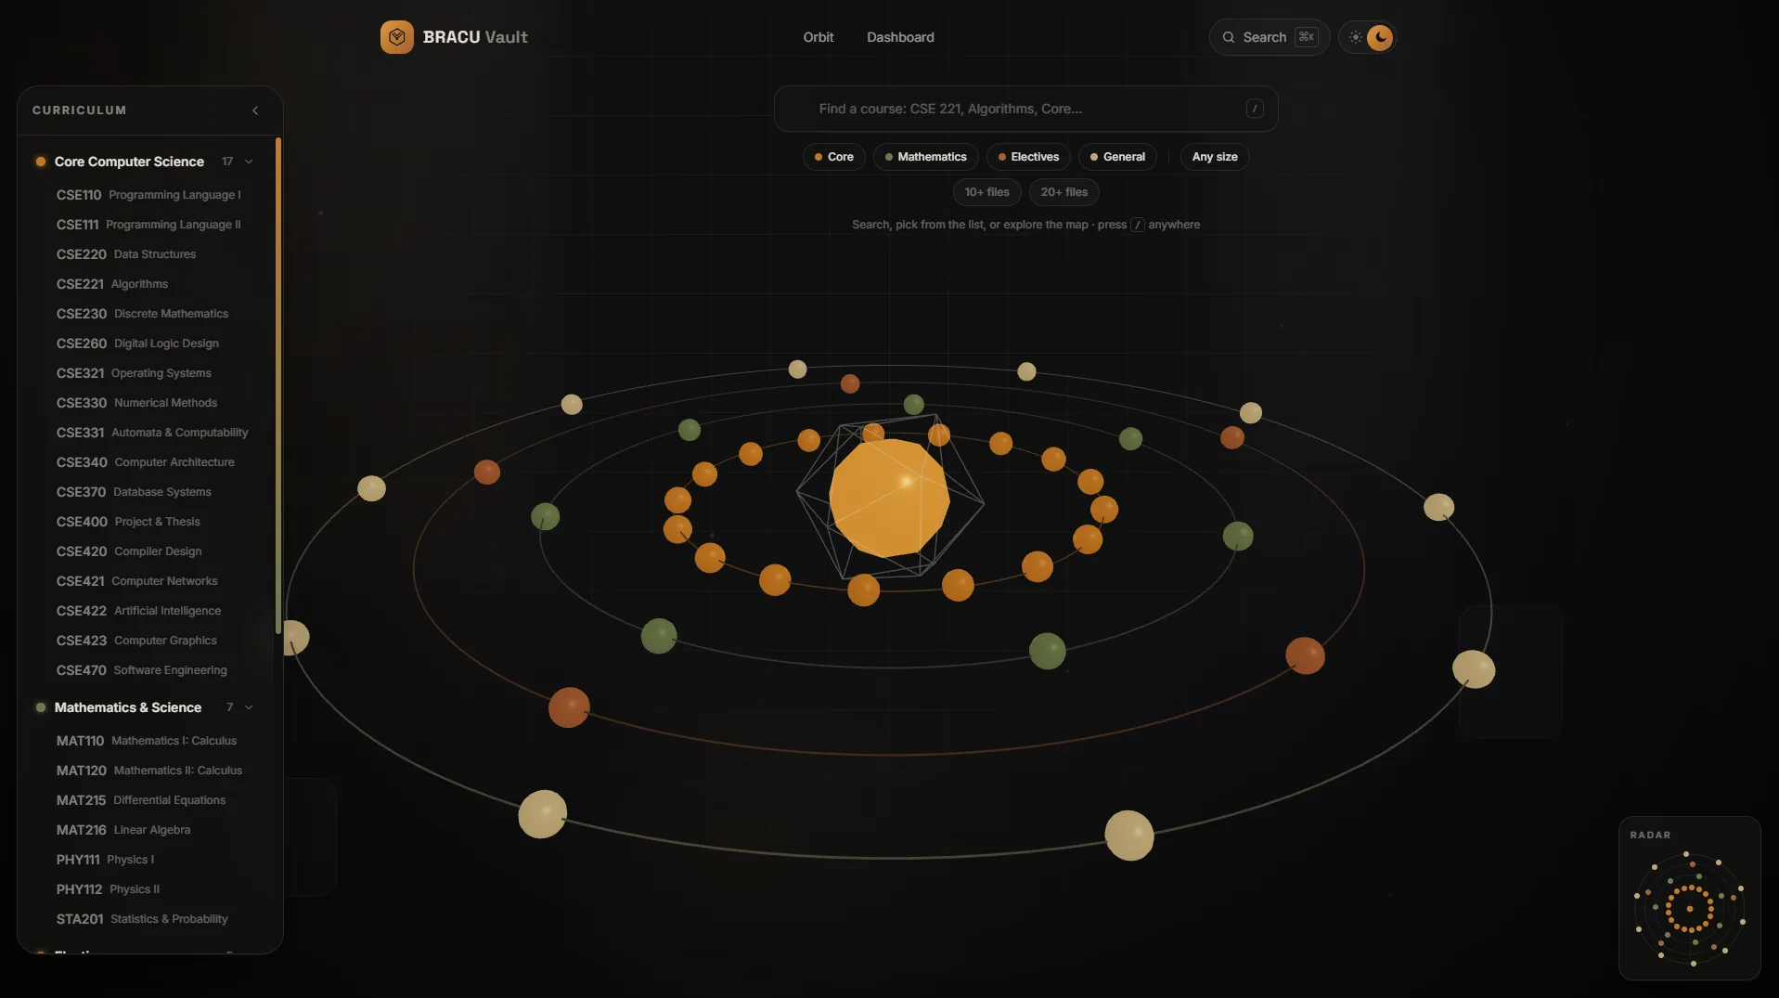Focus the Find a course input
1779x998 pixels.
tap(1025, 109)
